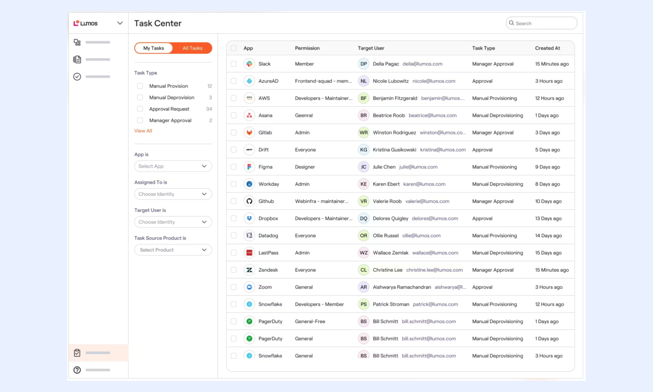Click the Zendesk app icon
653x392 pixels.
(x=249, y=270)
